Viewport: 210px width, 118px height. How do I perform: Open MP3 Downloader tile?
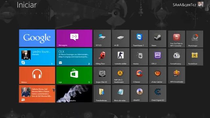(177, 75)
